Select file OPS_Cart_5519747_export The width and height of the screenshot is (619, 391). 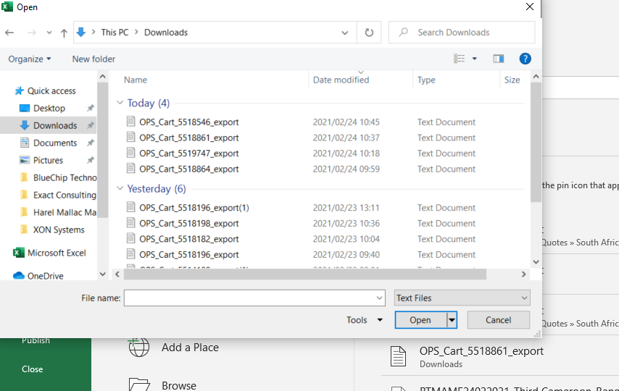[189, 154]
